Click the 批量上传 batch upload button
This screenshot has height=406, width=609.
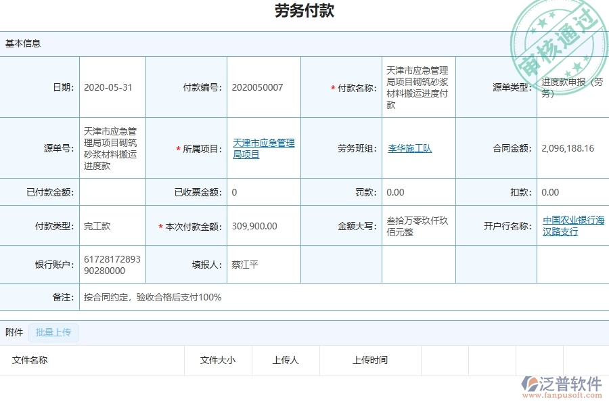click(x=53, y=332)
